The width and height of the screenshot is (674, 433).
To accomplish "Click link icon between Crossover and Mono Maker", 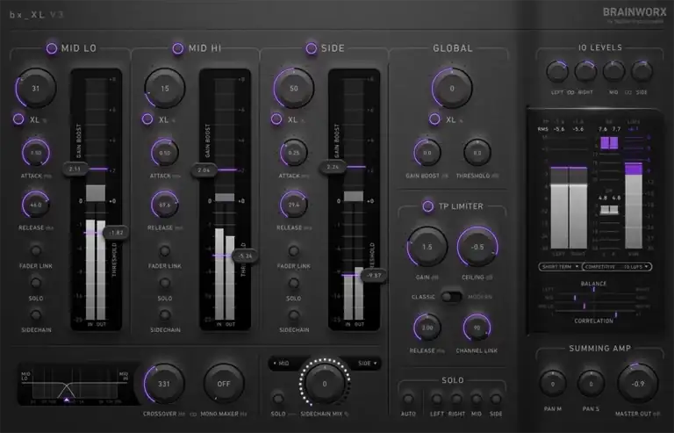I will [x=193, y=414].
